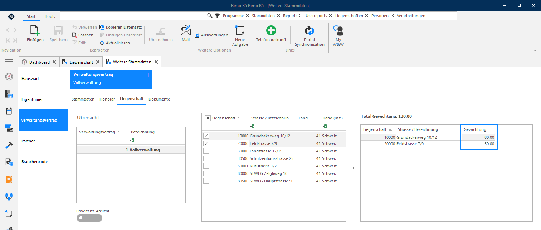Click Einfügen Datensatz
541x230 pixels.
click(121, 35)
